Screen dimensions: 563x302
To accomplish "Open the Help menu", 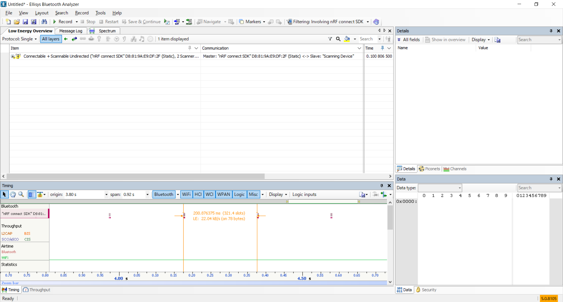I will [117, 13].
